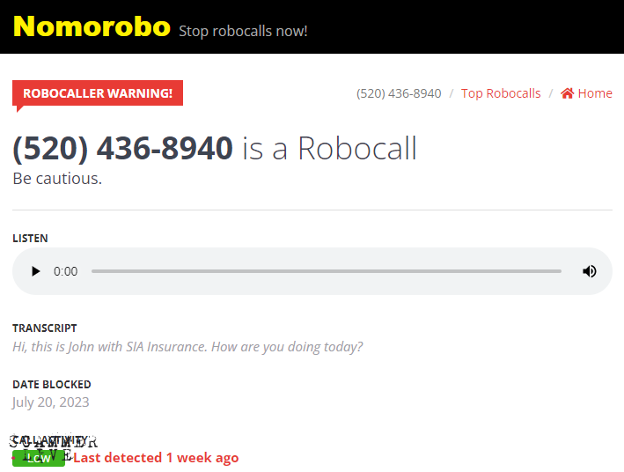
Task: Click the Last detected 1 week ago text
Action: click(156, 458)
